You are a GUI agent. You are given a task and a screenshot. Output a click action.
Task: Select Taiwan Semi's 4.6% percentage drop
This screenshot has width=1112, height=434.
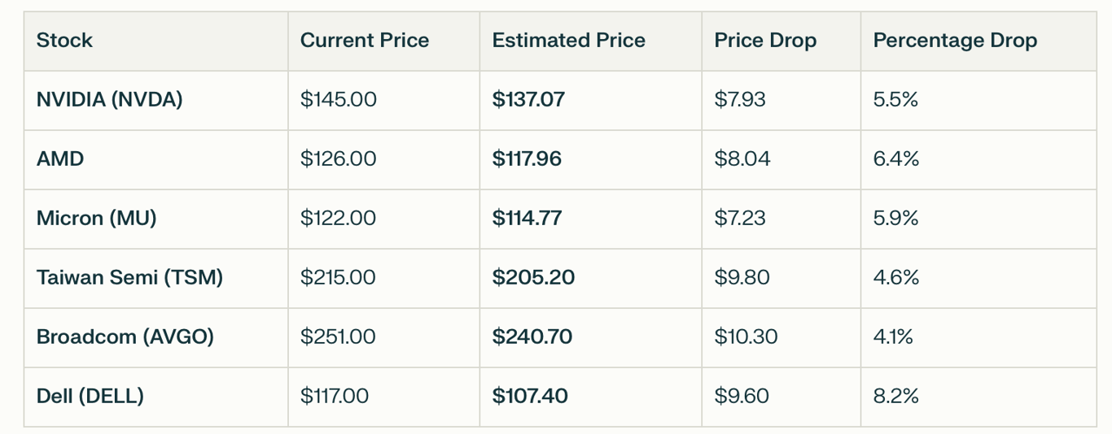[x=896, y=278]
